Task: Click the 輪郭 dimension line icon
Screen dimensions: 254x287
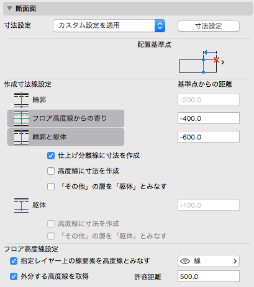Action: (21, 100)
